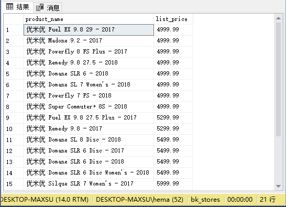Image resolution: width=286 pixels, height=207 pixels.
Task: Select list_price 4999.99 in row 7
Action: coord(173,96)
